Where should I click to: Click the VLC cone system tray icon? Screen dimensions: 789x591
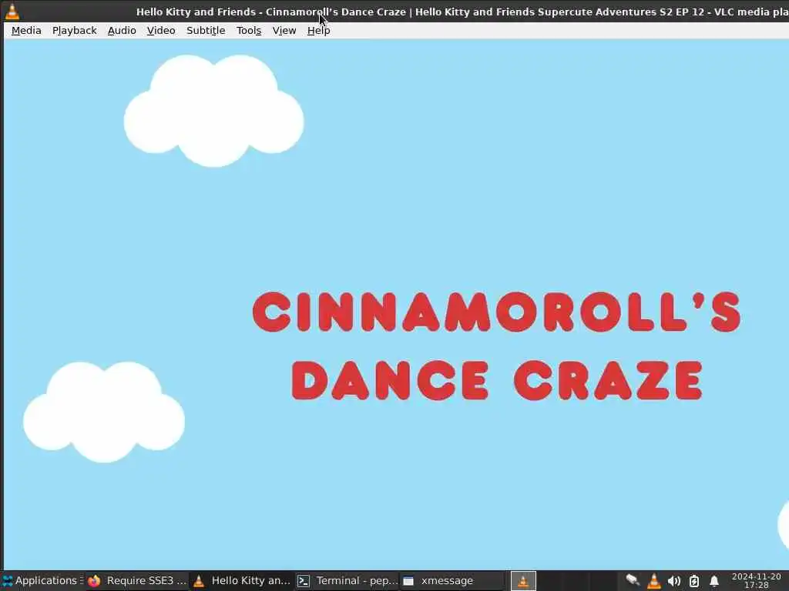click(x=653, y=580)
